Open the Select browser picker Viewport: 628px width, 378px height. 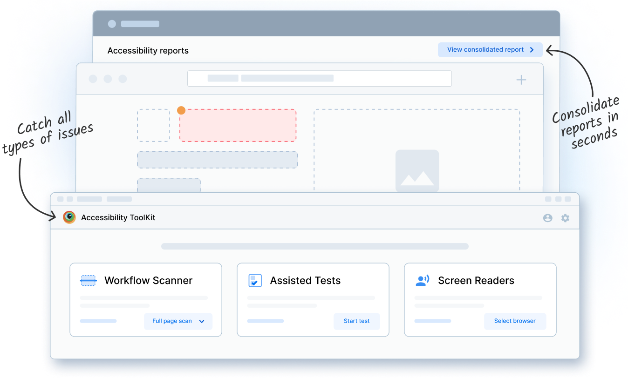[515, 321]
